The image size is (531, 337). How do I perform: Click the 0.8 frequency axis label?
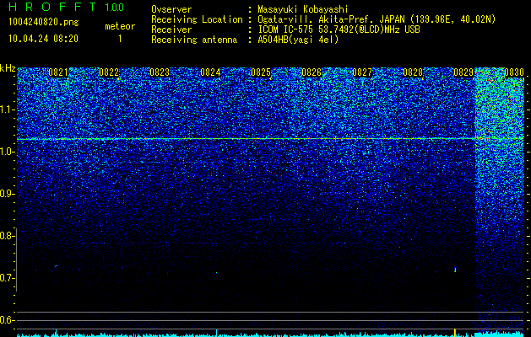[x=7, y=236]
